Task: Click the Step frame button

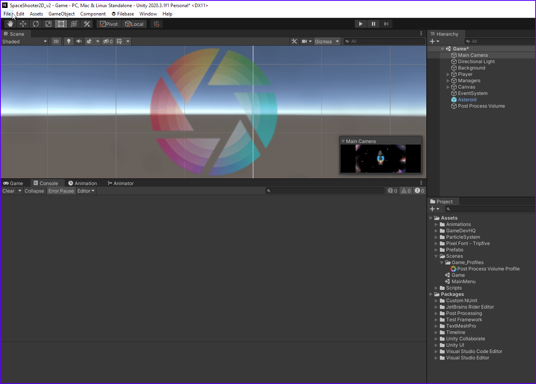Action: (386, 24)
